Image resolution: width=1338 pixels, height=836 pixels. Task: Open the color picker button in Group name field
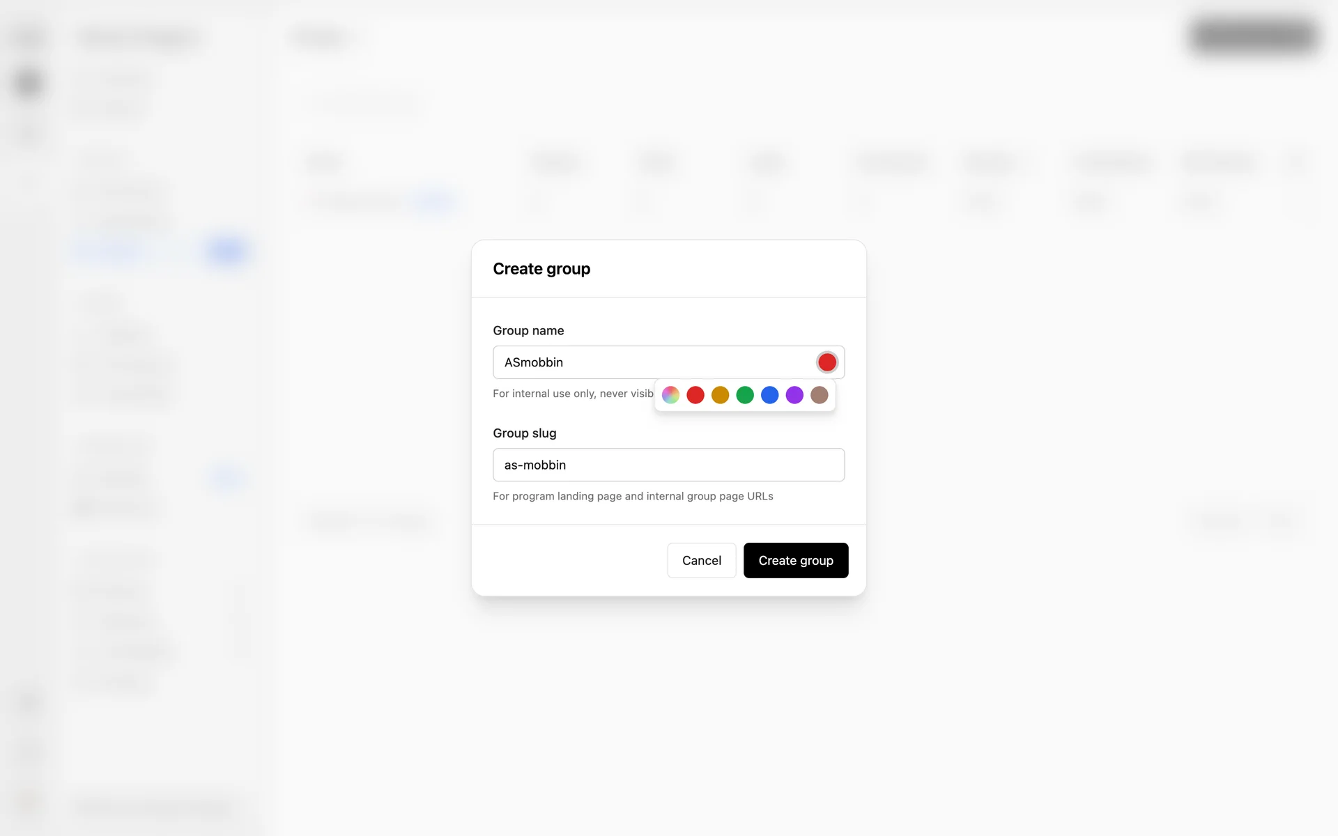826,362
